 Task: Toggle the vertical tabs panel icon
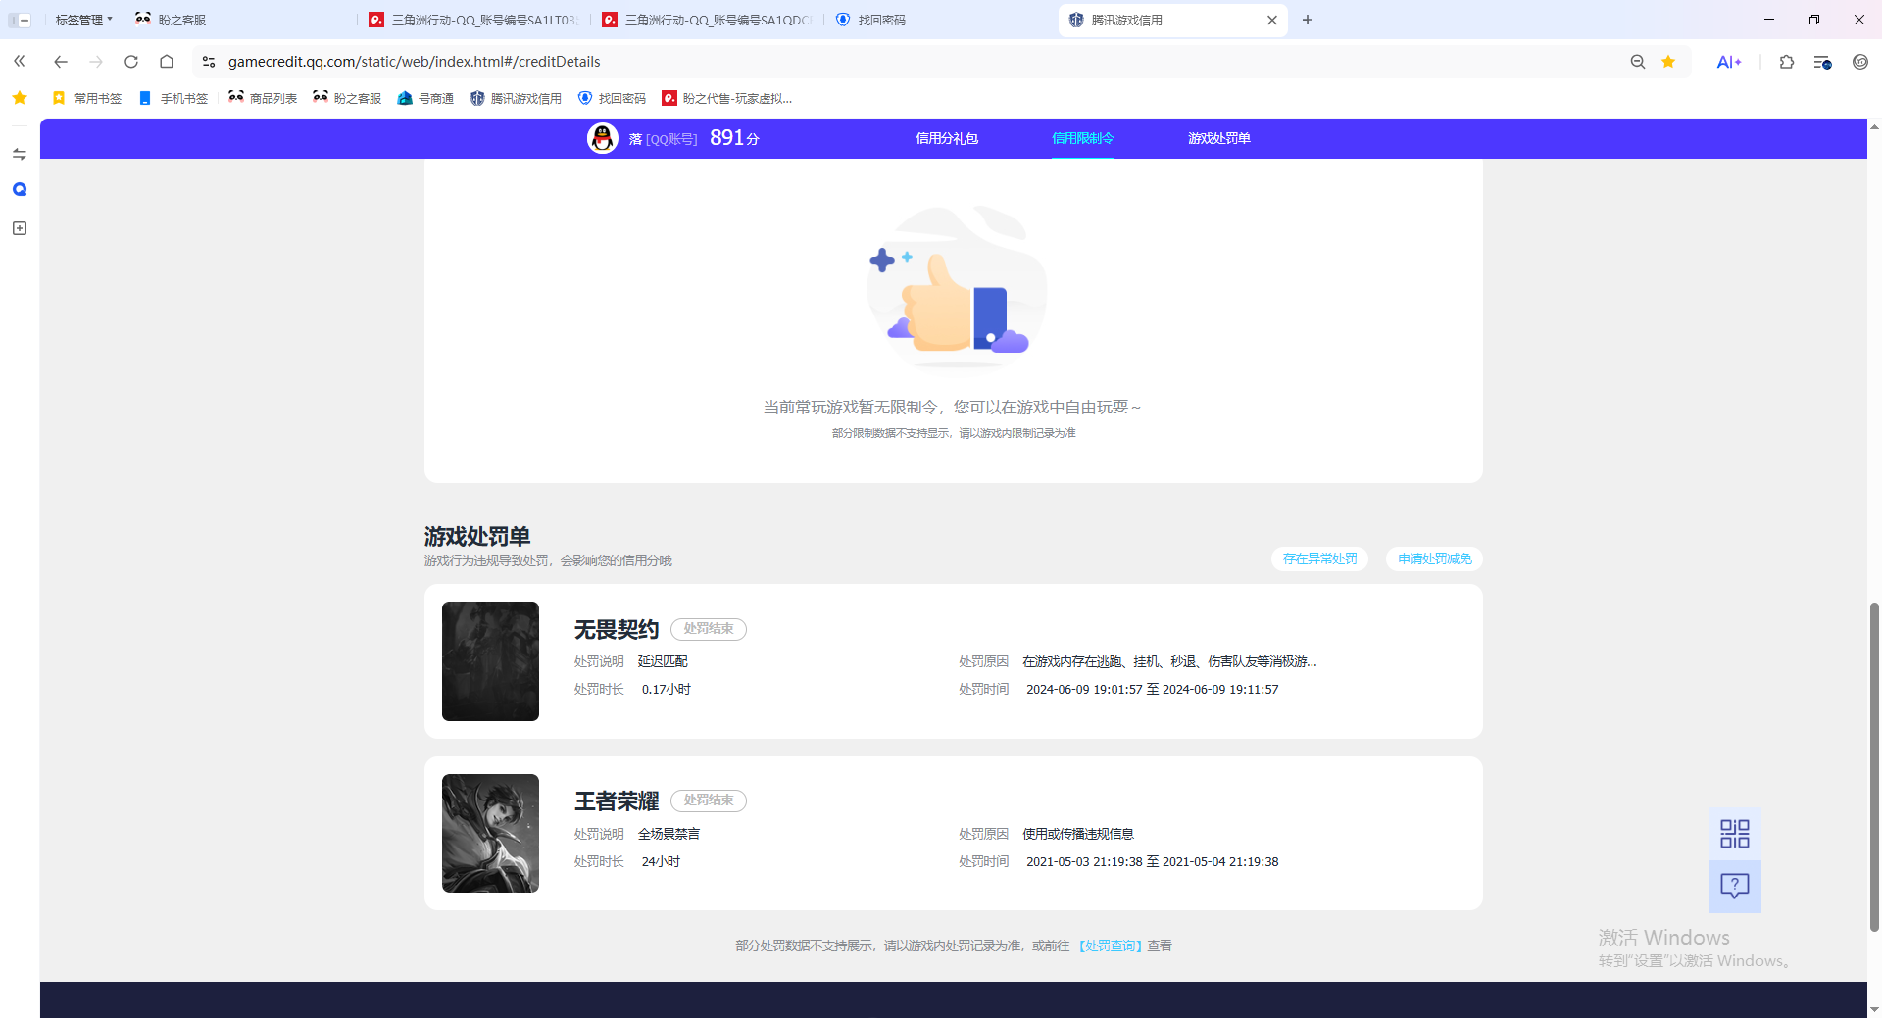[20, 20]
